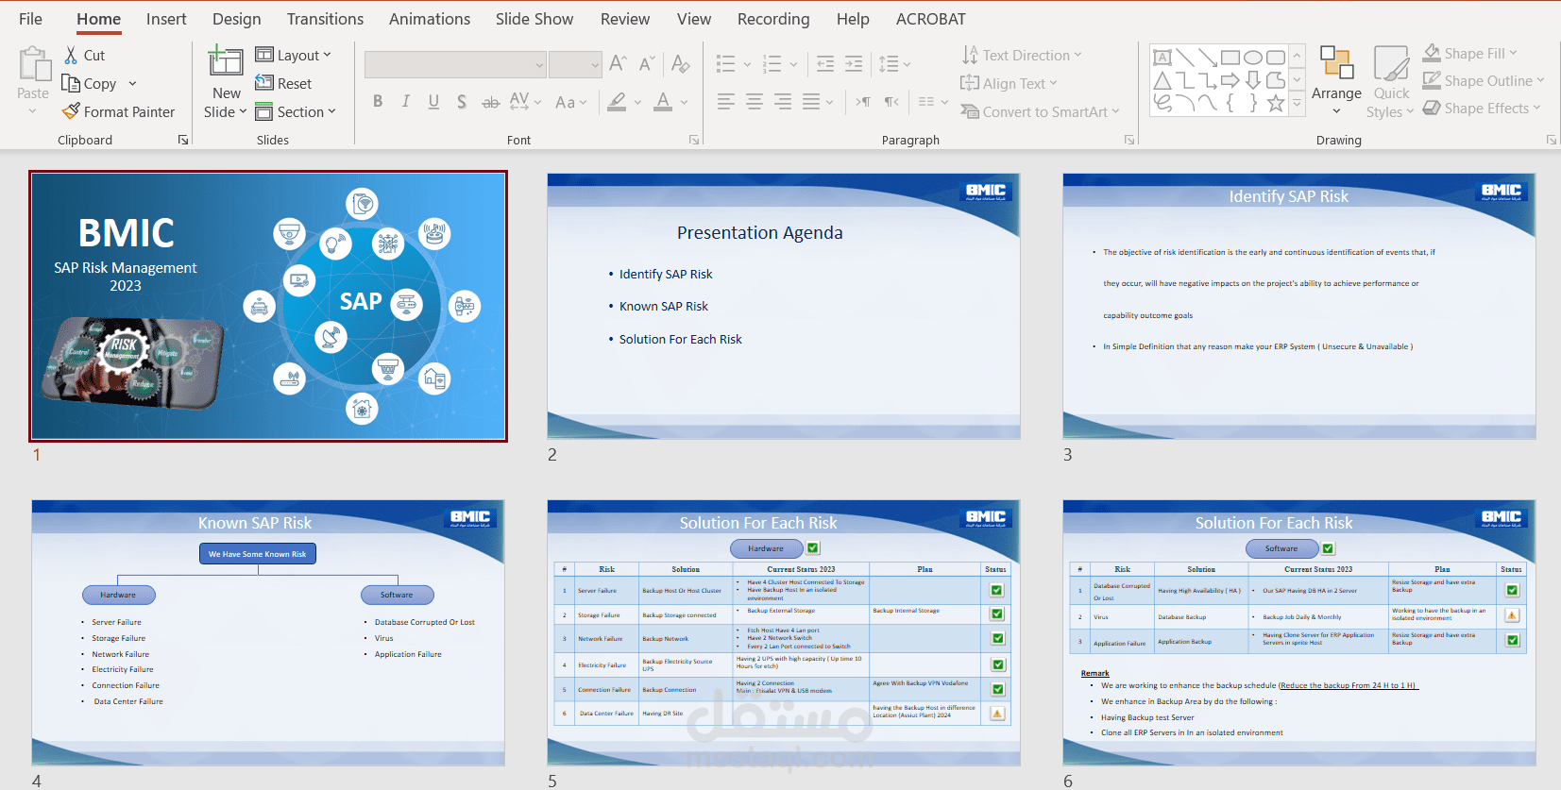The height and width of the screenshot is (790, 1561).
Task: Open Bullets list dropdown
Action: [747, 64]
